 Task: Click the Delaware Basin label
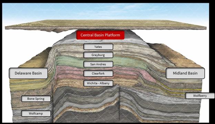click(x=28, y=73)
